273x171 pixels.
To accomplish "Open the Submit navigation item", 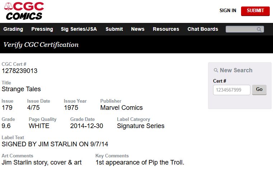I will [114, 29].
